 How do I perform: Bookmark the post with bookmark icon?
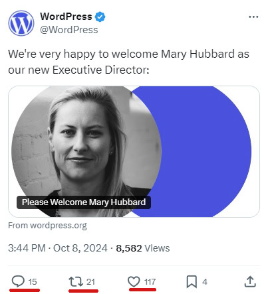(x=192, y=281)
